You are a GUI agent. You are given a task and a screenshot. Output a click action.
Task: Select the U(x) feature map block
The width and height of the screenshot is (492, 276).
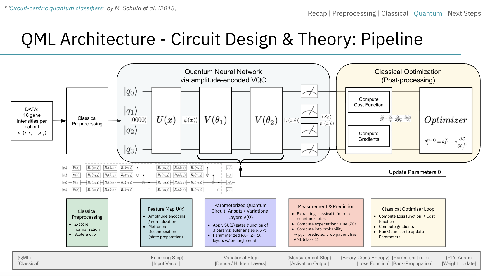click(x=166, y=120)
